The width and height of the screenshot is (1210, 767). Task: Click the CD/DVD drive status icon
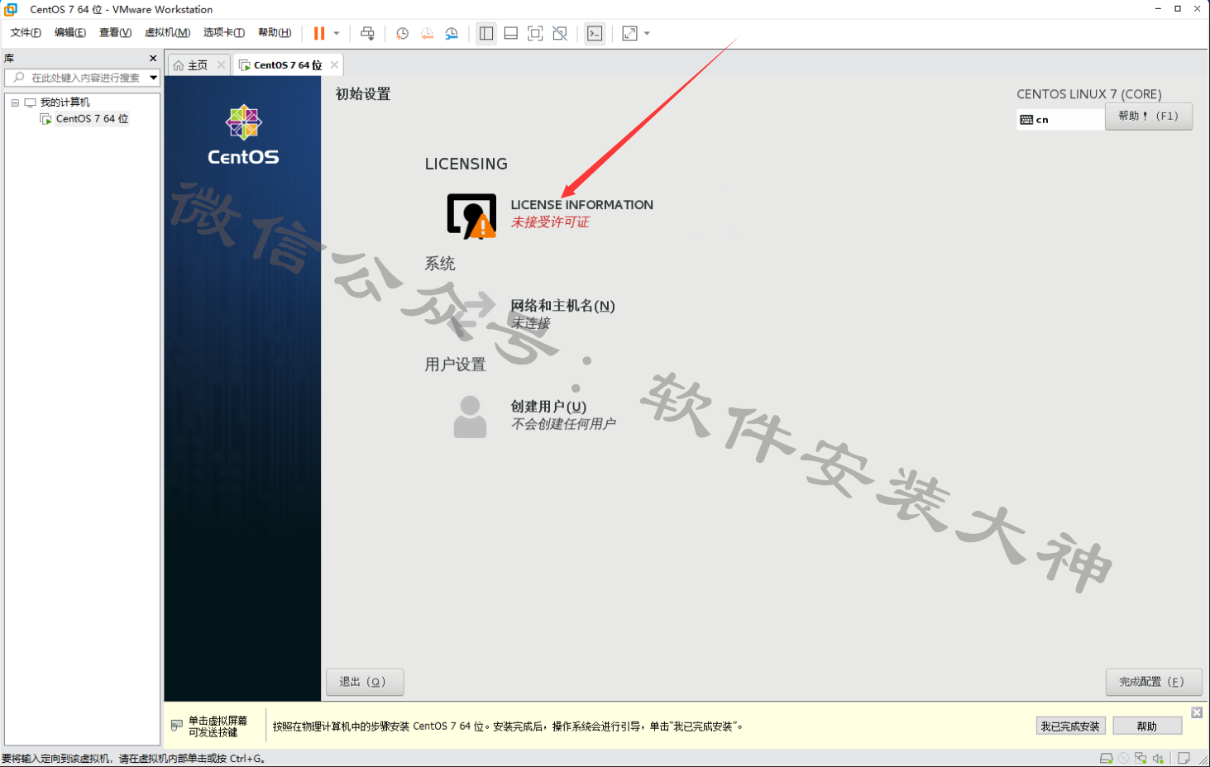point(1123,758)
